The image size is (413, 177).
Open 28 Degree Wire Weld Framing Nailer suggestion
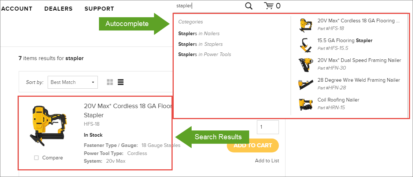[x=359, y=80]
